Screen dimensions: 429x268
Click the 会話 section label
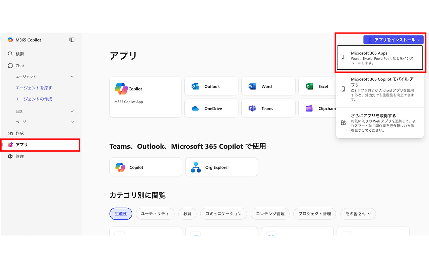19,111
